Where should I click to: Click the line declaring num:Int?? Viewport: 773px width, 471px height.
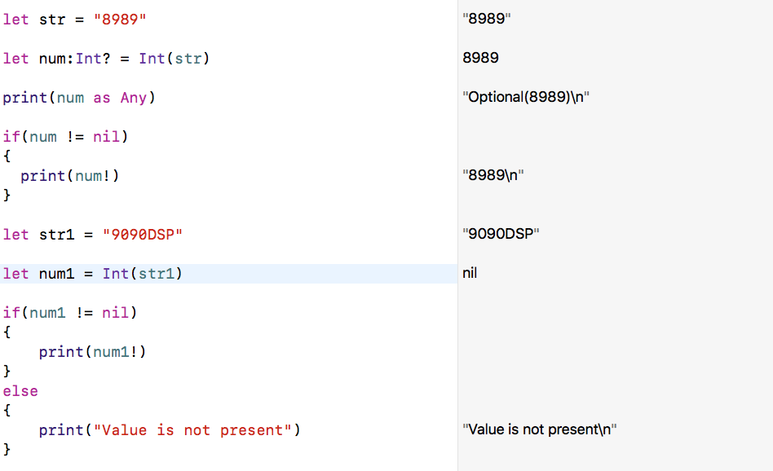pyautogui.click(x=106, y=59)
